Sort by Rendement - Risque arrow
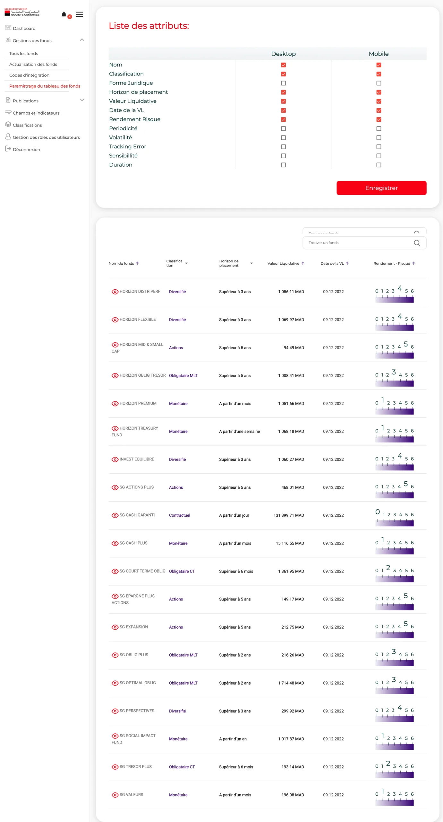Screen dimensions: 443x822 tap(413, 263)
